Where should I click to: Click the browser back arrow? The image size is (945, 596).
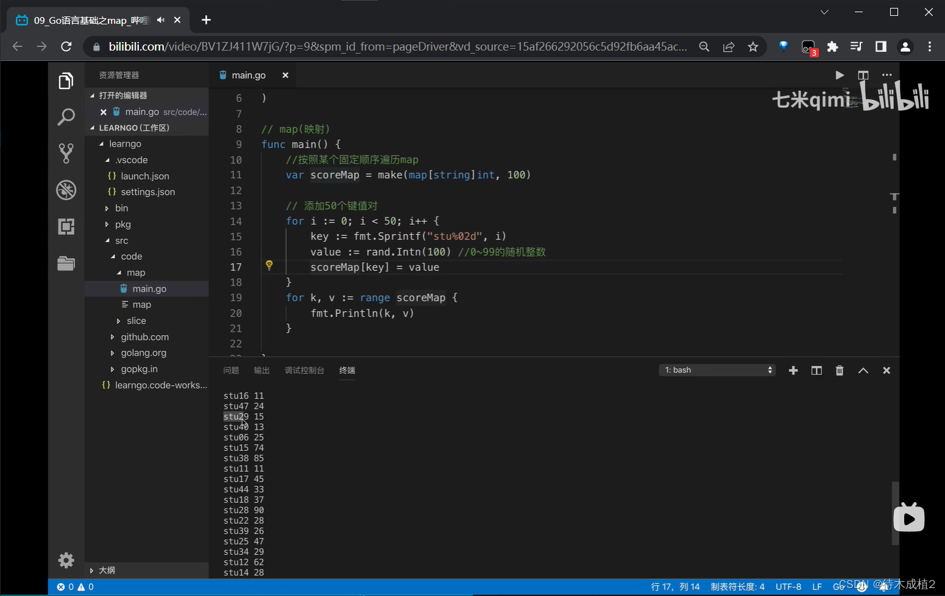coord(17,46)
